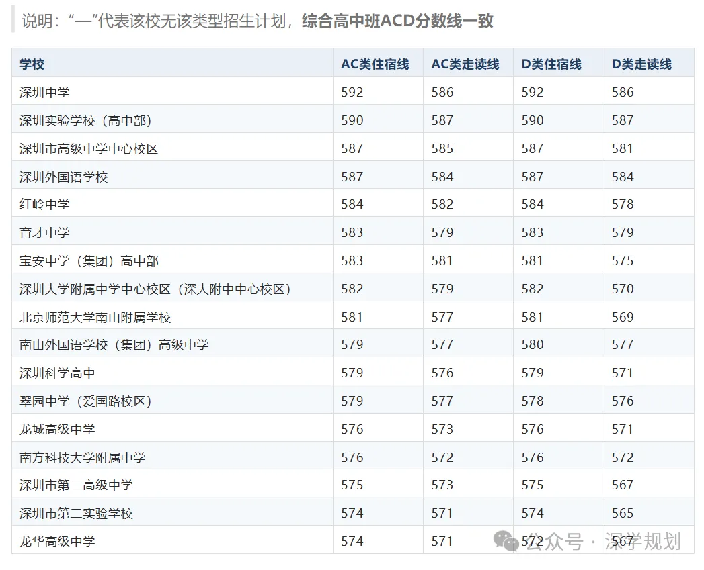Click 南山外国语学校 D类住宿线 value 580
Screen dimensions: 704x570
[533, 345]
